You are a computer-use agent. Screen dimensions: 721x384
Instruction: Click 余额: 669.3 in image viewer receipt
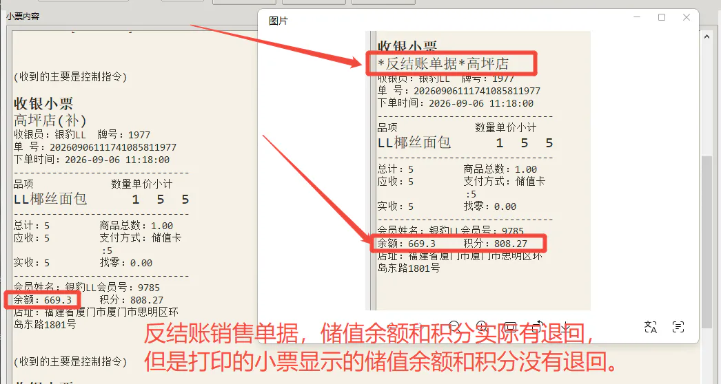[x=406, y=244]
